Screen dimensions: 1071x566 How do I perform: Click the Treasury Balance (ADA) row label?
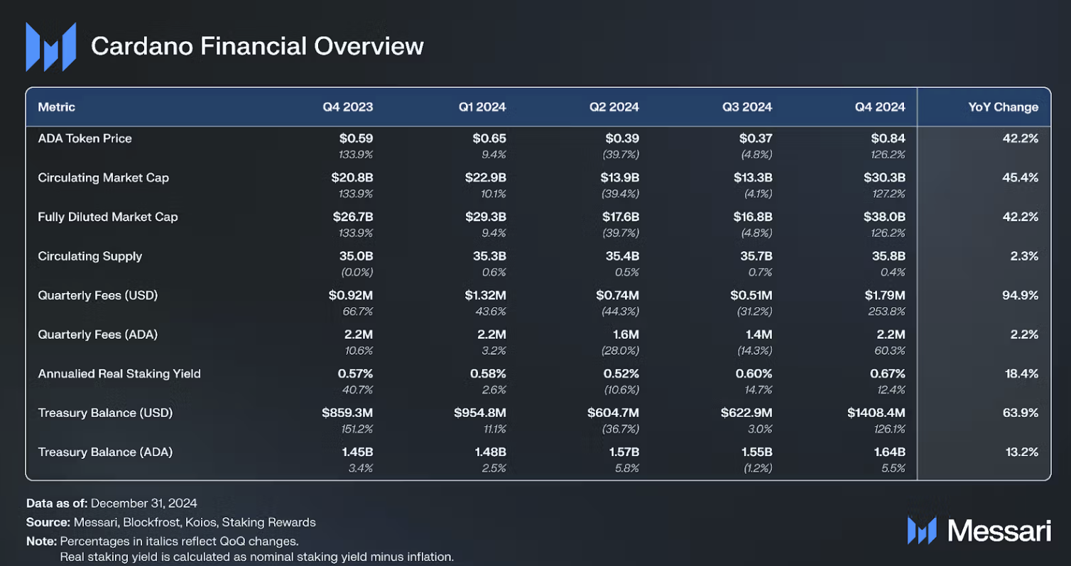[x=105, y=452]
